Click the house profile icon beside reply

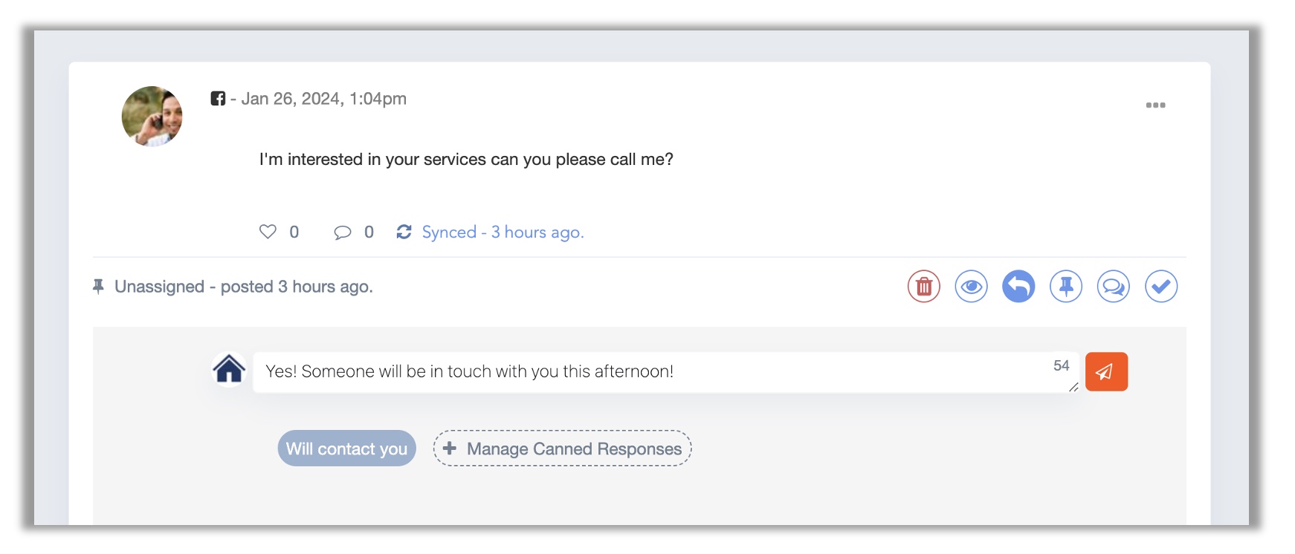[x=229, y=369]
